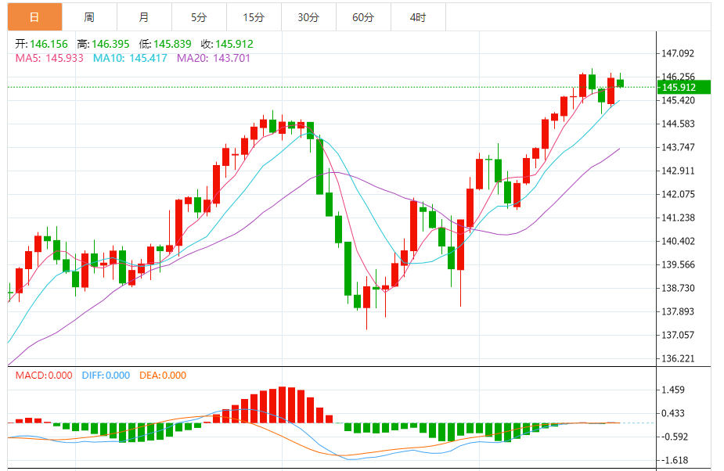
Task: Click the MA10: 145.417 indicator label
Action: pyautogui.click(x=130, y=58)
